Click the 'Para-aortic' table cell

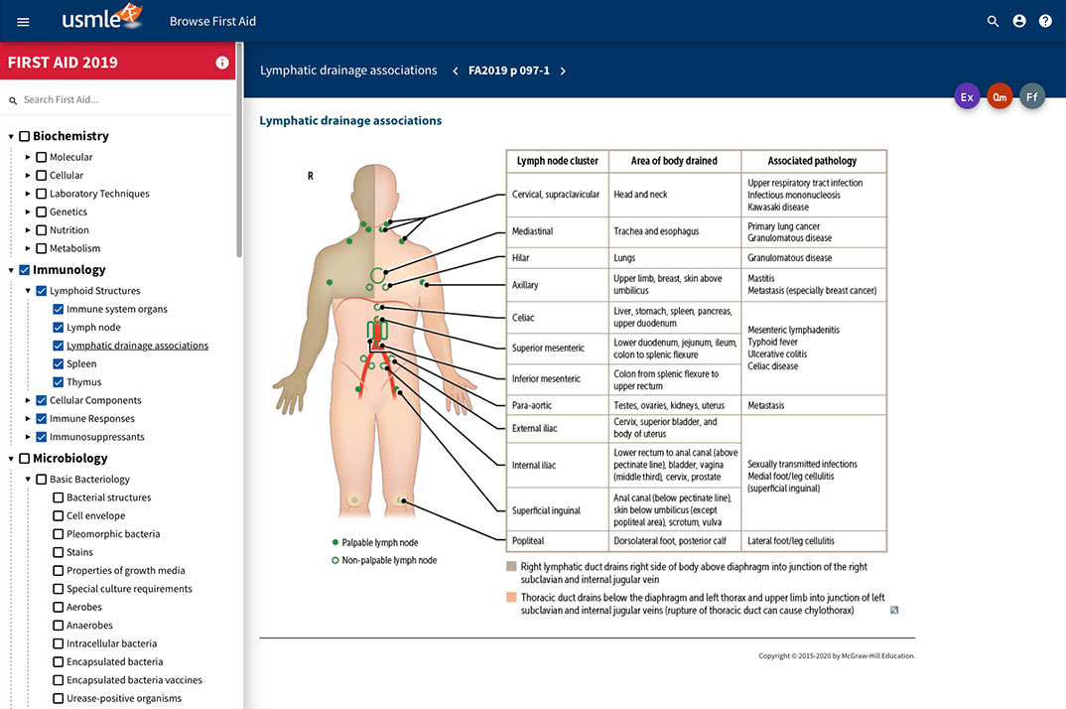click(558, 405)
